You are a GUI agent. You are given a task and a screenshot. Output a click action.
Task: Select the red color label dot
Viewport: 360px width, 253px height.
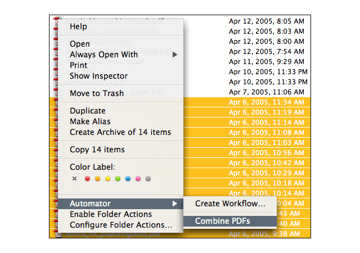[x=87, y=179]
